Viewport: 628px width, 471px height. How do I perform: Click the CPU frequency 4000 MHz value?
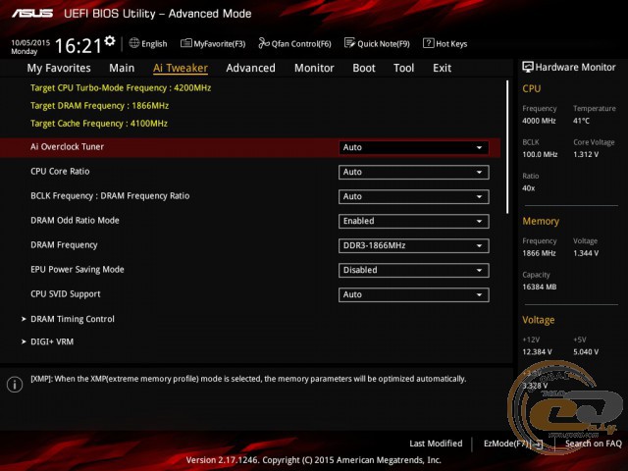pos(539,121)
